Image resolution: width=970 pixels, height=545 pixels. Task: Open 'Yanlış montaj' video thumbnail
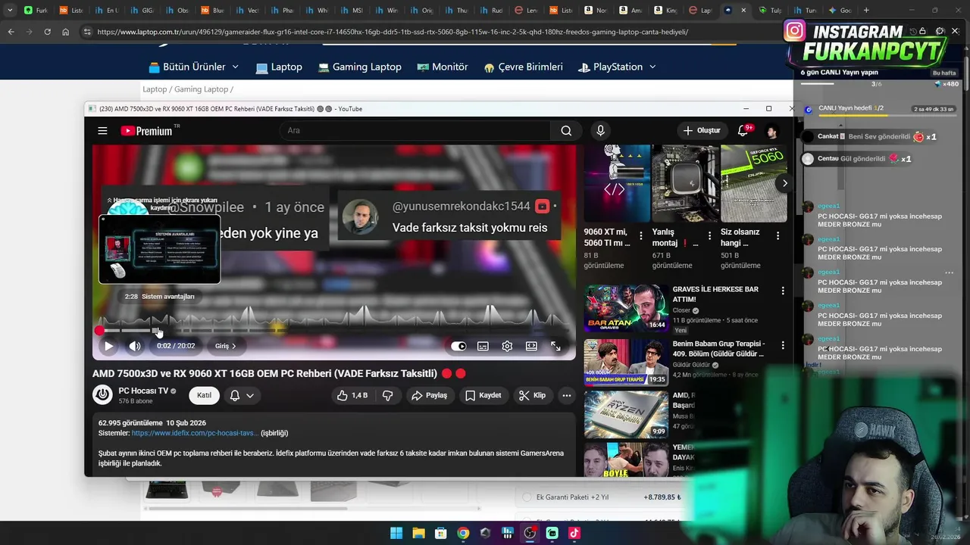(685, 183)
